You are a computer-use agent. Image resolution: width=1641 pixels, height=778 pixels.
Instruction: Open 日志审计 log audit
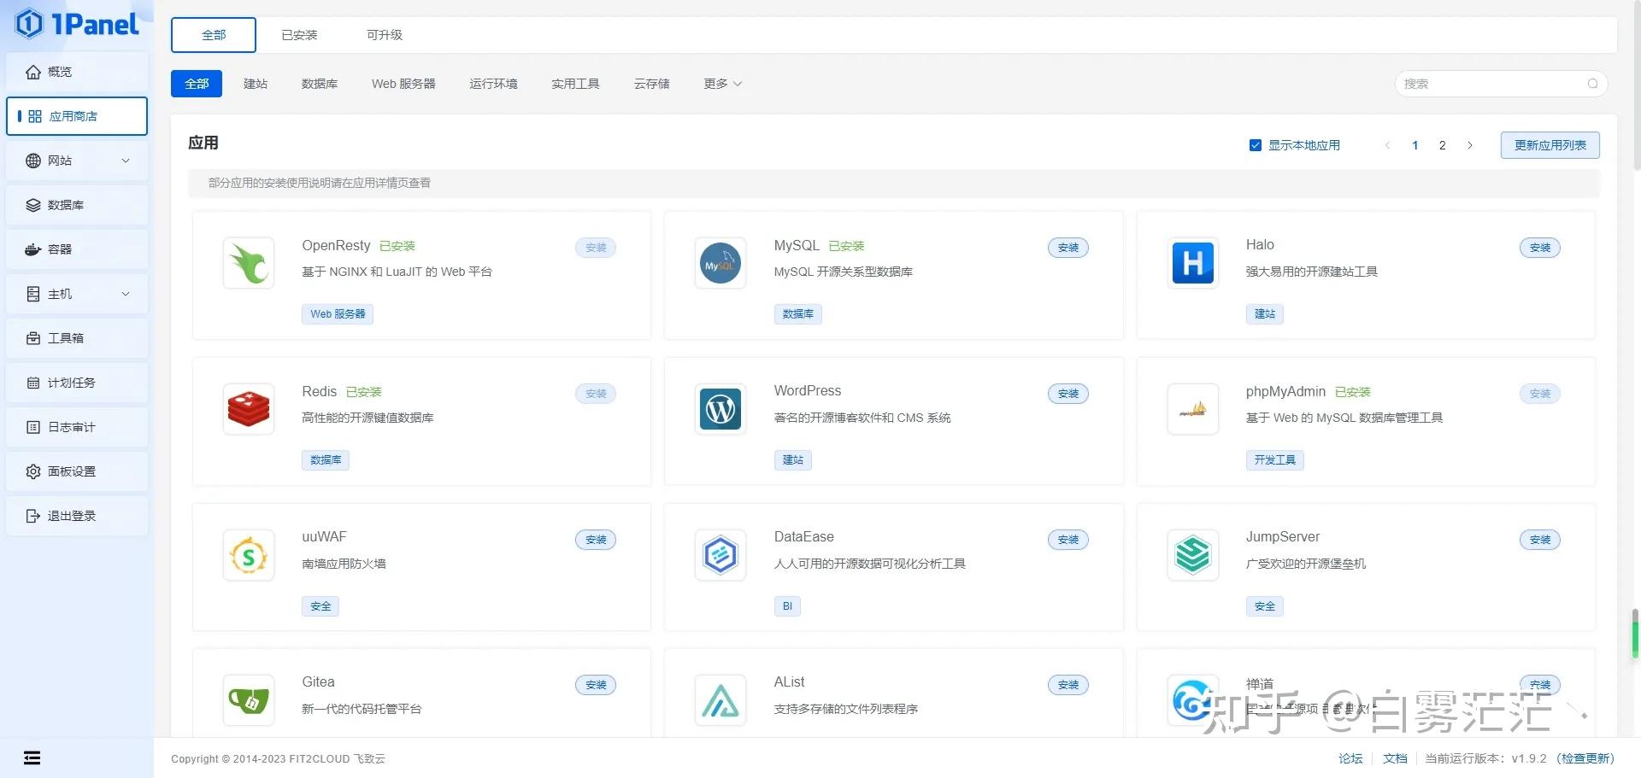(77, 427)
